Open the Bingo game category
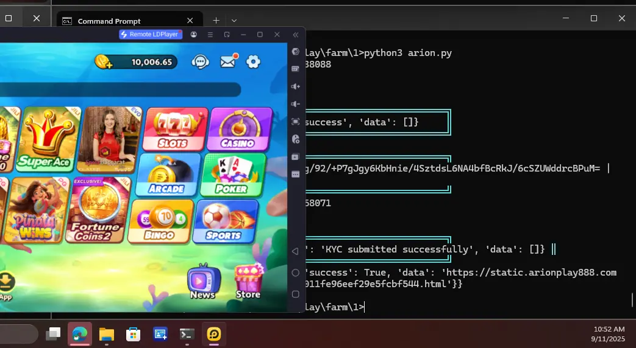Viewport: 636px width, 348px height. tap(160, 221)
